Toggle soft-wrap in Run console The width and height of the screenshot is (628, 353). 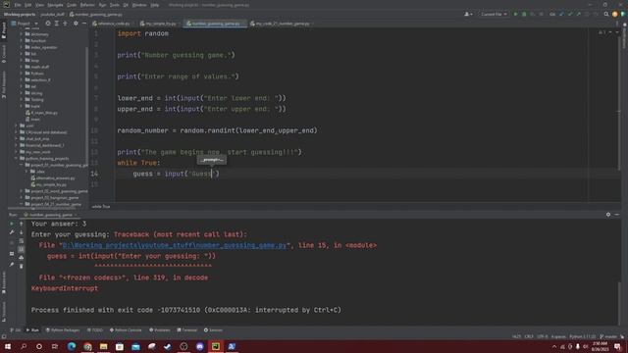click(x=22, y=241)
